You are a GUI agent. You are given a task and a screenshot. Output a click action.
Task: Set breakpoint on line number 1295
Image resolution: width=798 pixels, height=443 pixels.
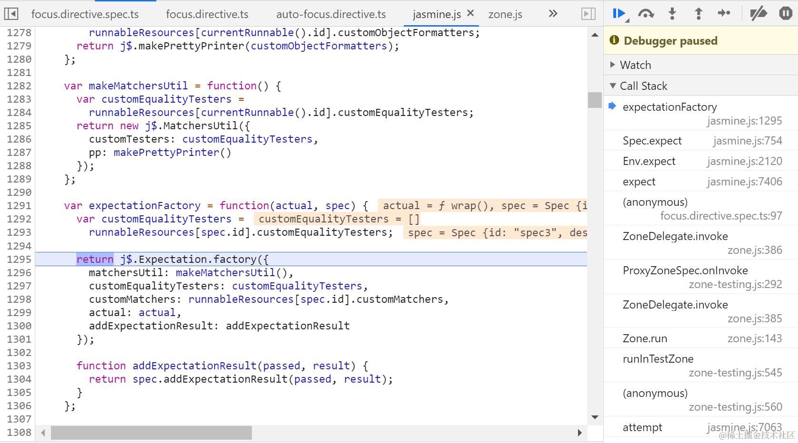tap(19, 259)
